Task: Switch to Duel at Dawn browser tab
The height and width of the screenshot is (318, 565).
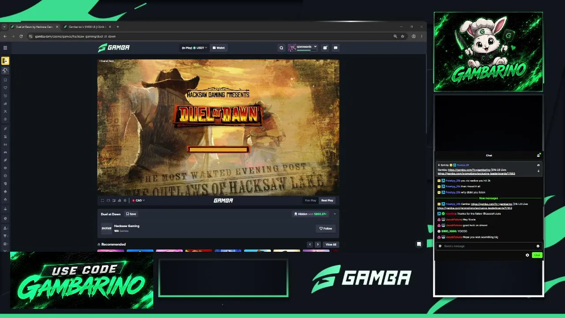Action: click(34, 27)
